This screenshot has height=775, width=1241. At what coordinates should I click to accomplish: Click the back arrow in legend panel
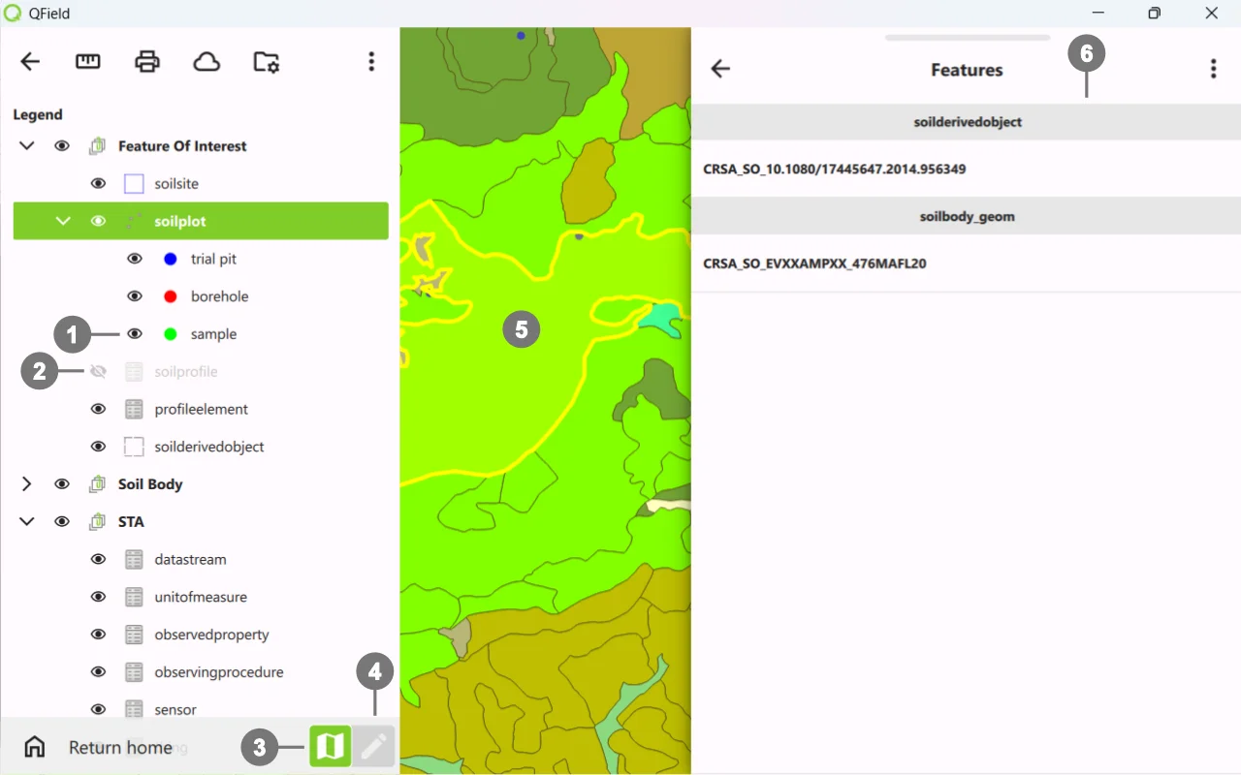point(30,62)
